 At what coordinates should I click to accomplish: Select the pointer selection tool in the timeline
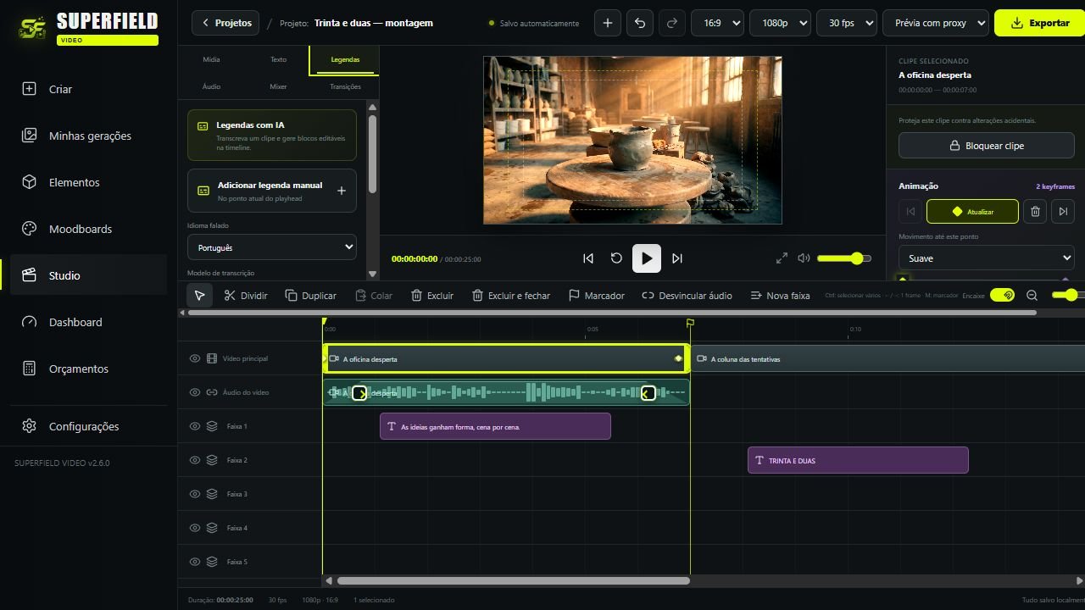199,296
